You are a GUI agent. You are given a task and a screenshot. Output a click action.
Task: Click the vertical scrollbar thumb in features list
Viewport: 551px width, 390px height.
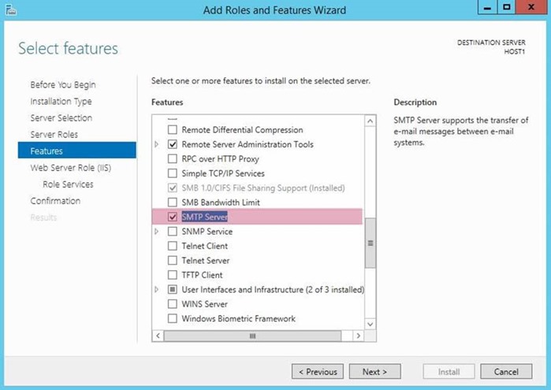370,243
